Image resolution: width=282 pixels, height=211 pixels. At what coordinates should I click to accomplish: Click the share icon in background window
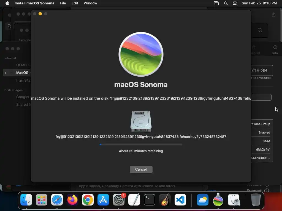273,15
